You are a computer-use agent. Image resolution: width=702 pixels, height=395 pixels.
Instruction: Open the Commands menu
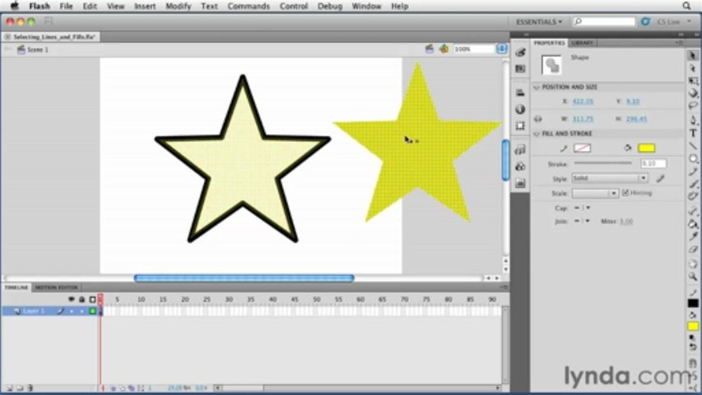point(249,6)
